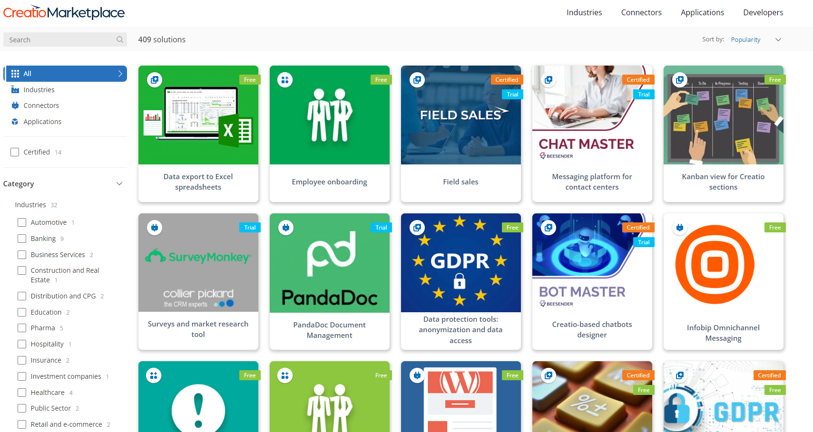Click type icon on teal exclamation card
Screen dimensions: 813x432
tap(154, 375)
